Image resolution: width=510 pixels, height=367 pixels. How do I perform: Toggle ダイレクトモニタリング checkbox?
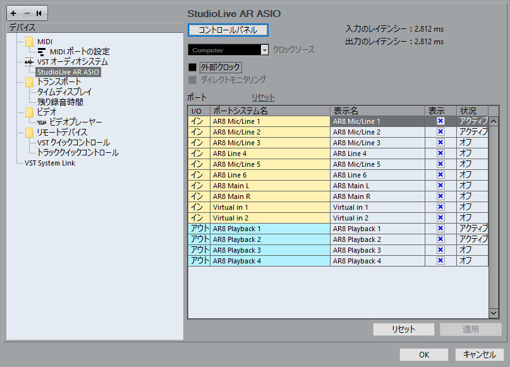193,80
